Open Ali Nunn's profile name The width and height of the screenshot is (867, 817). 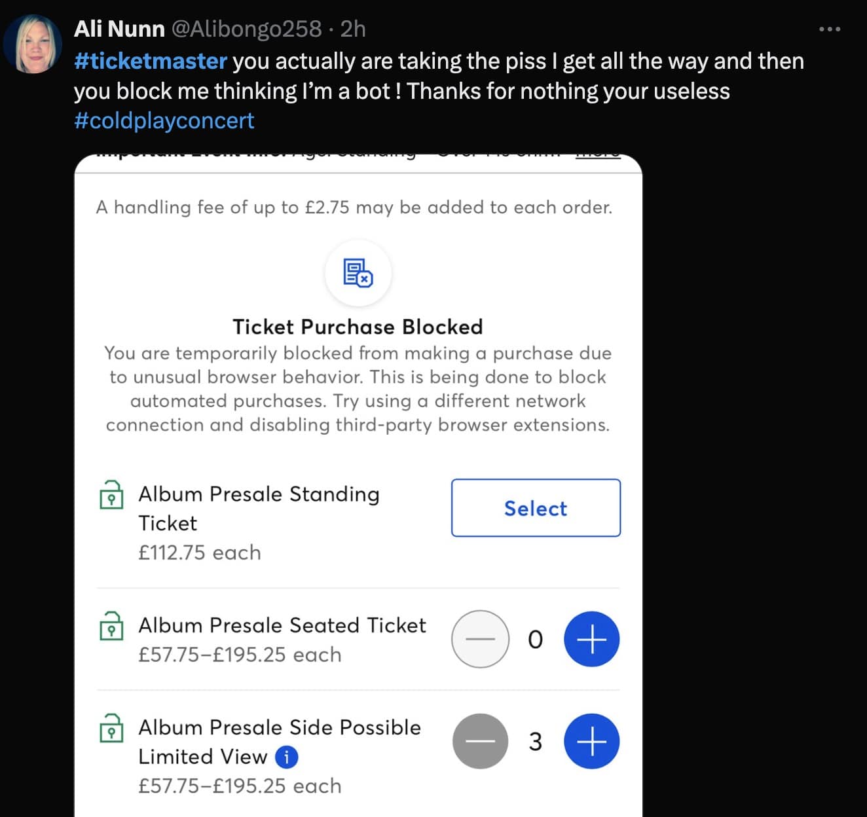tap(120, 29)
